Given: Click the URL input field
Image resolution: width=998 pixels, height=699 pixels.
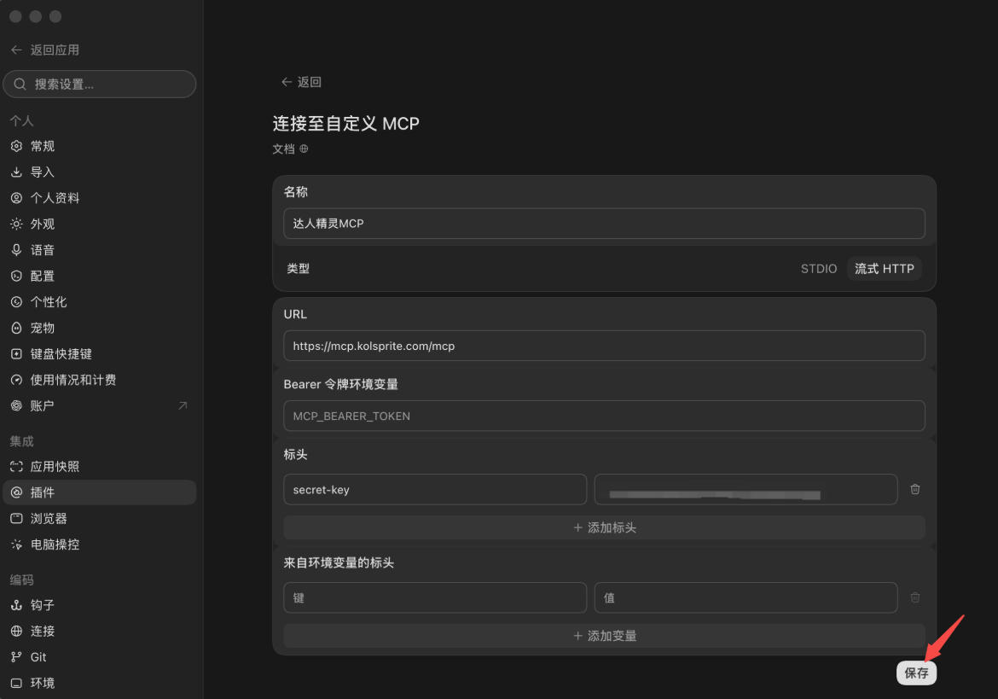Looking at the screenshot, I should click(x=604, y=346).
